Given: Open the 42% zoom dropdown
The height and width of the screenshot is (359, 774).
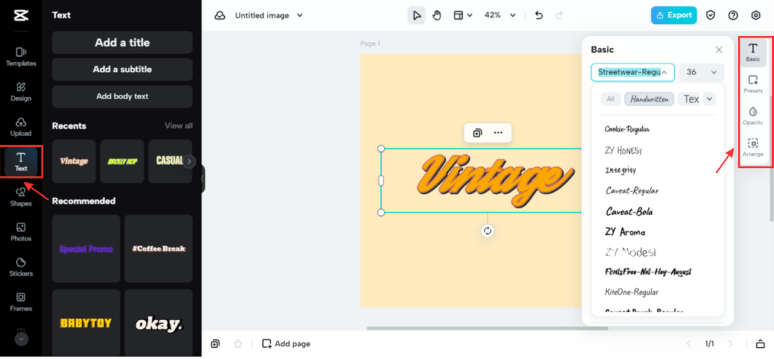Looking at the screenshot, I should coord(500,16).
